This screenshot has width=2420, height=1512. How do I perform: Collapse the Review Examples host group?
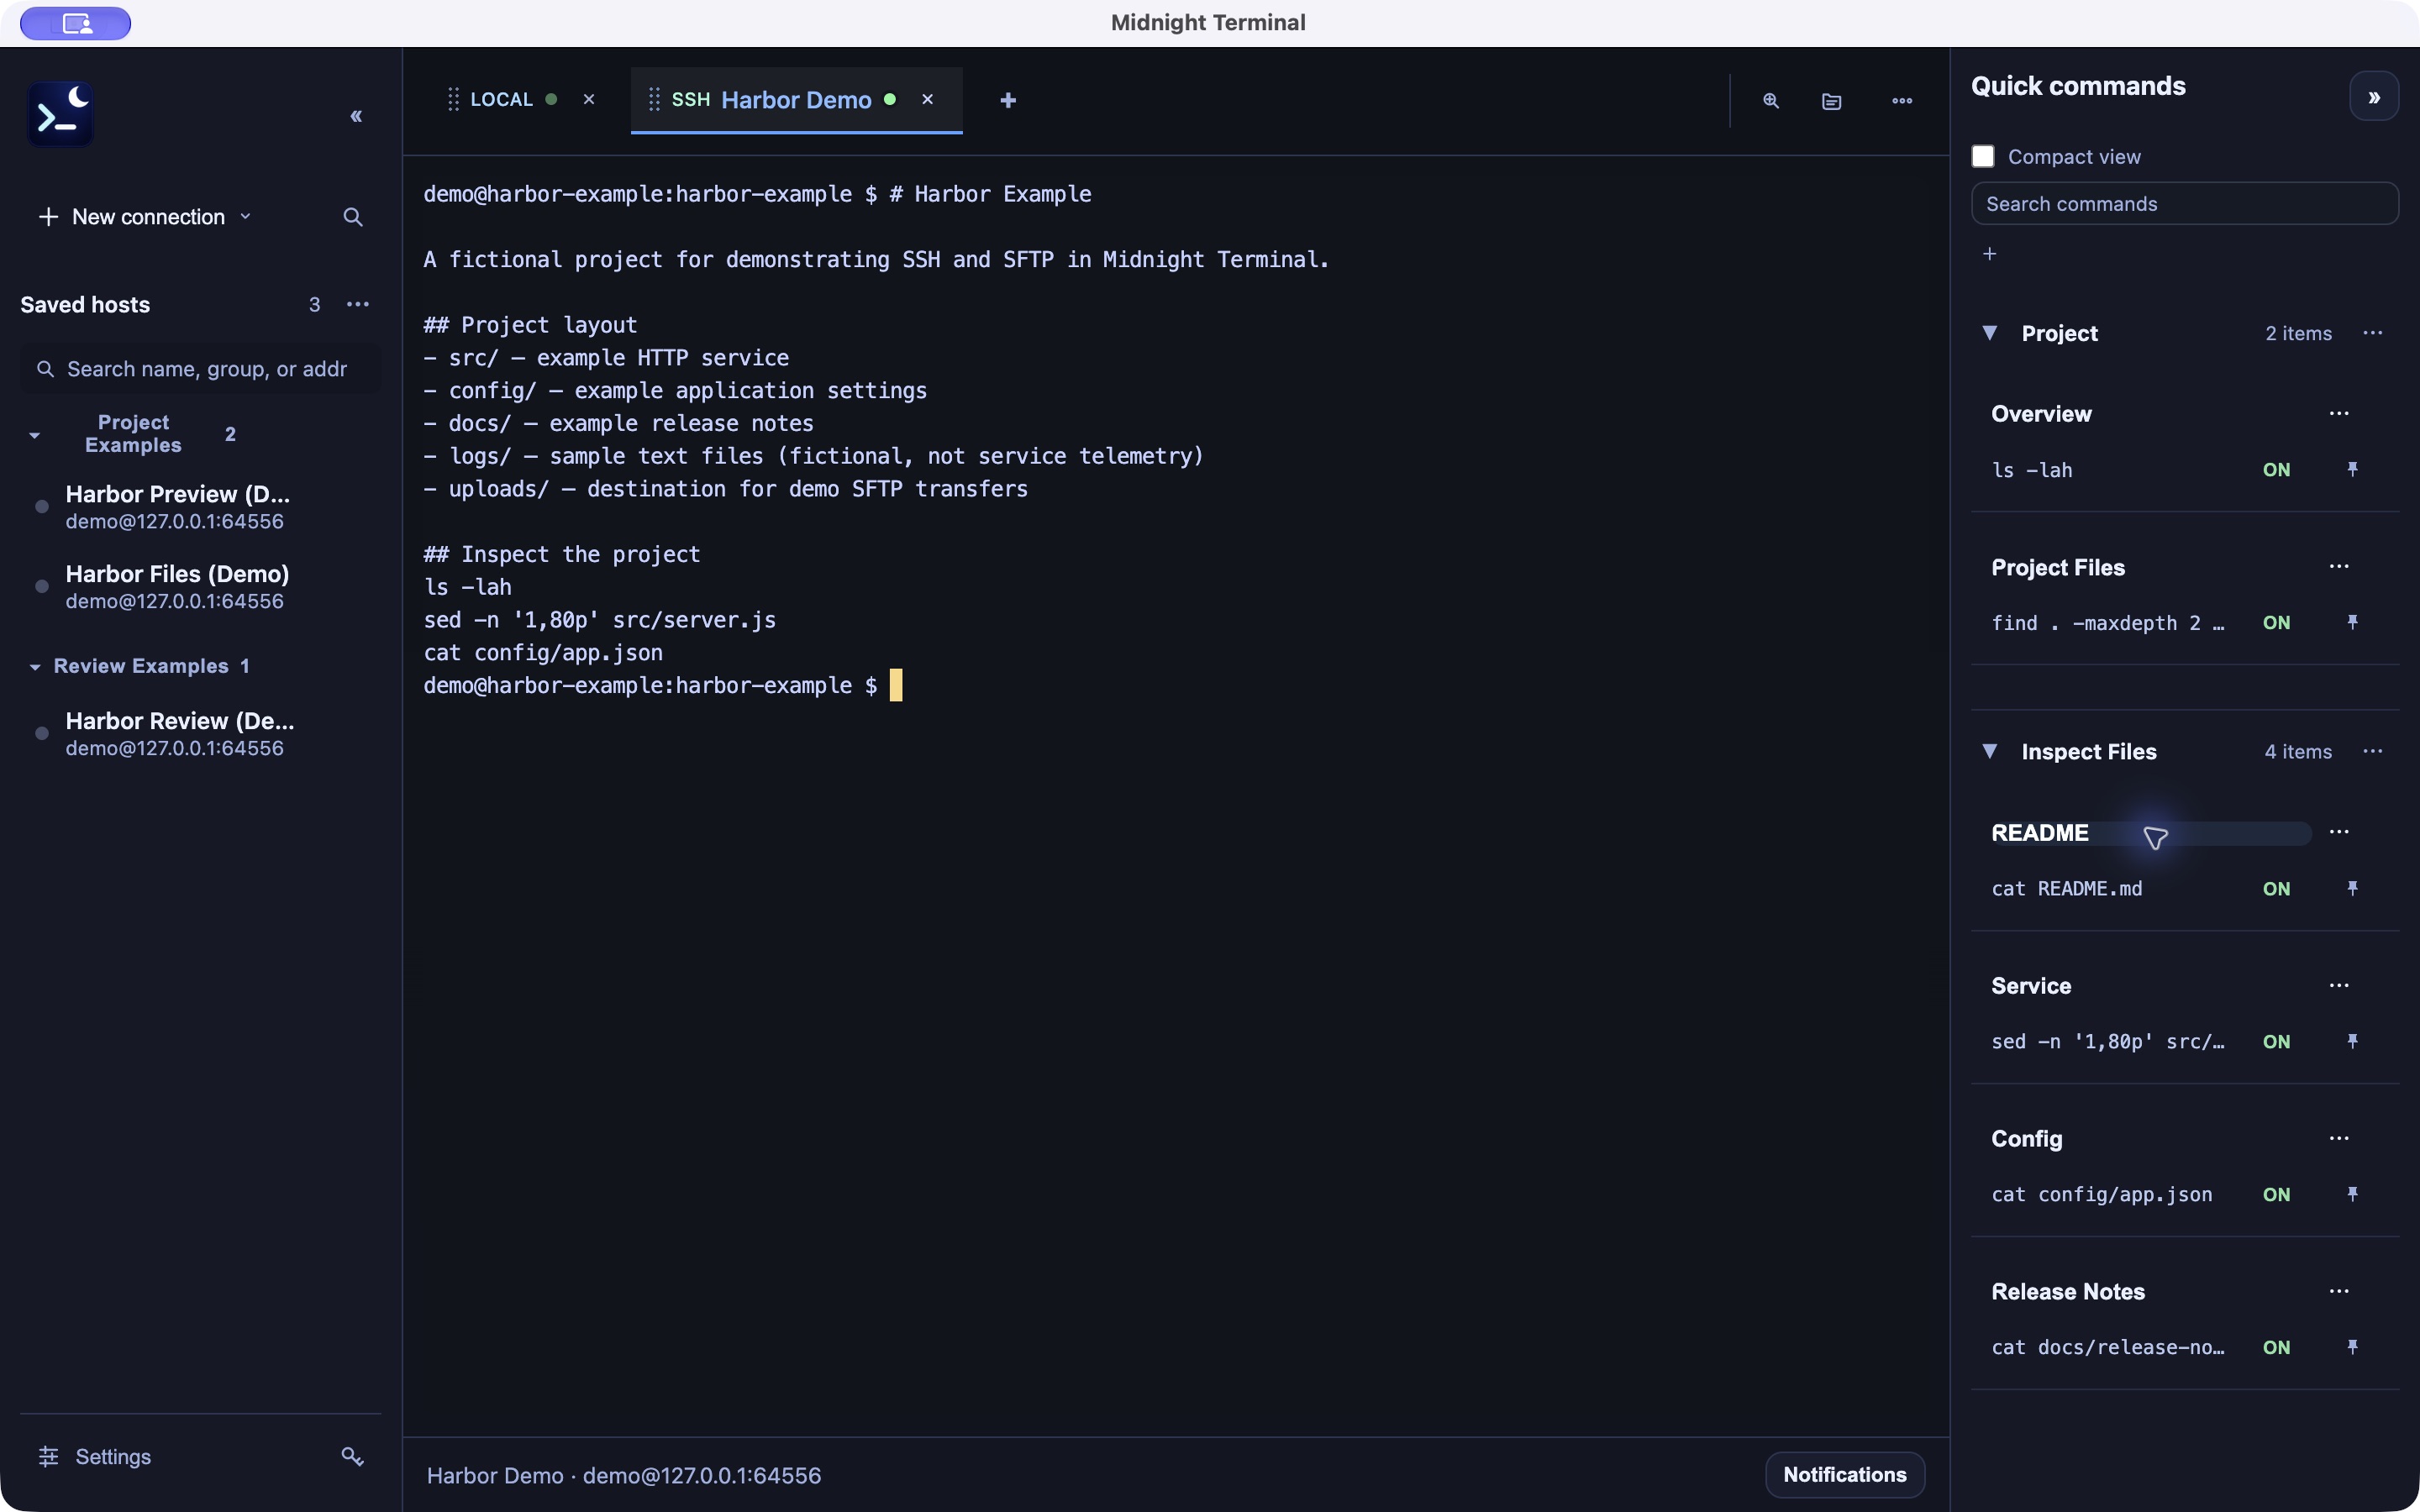point(35,666)
